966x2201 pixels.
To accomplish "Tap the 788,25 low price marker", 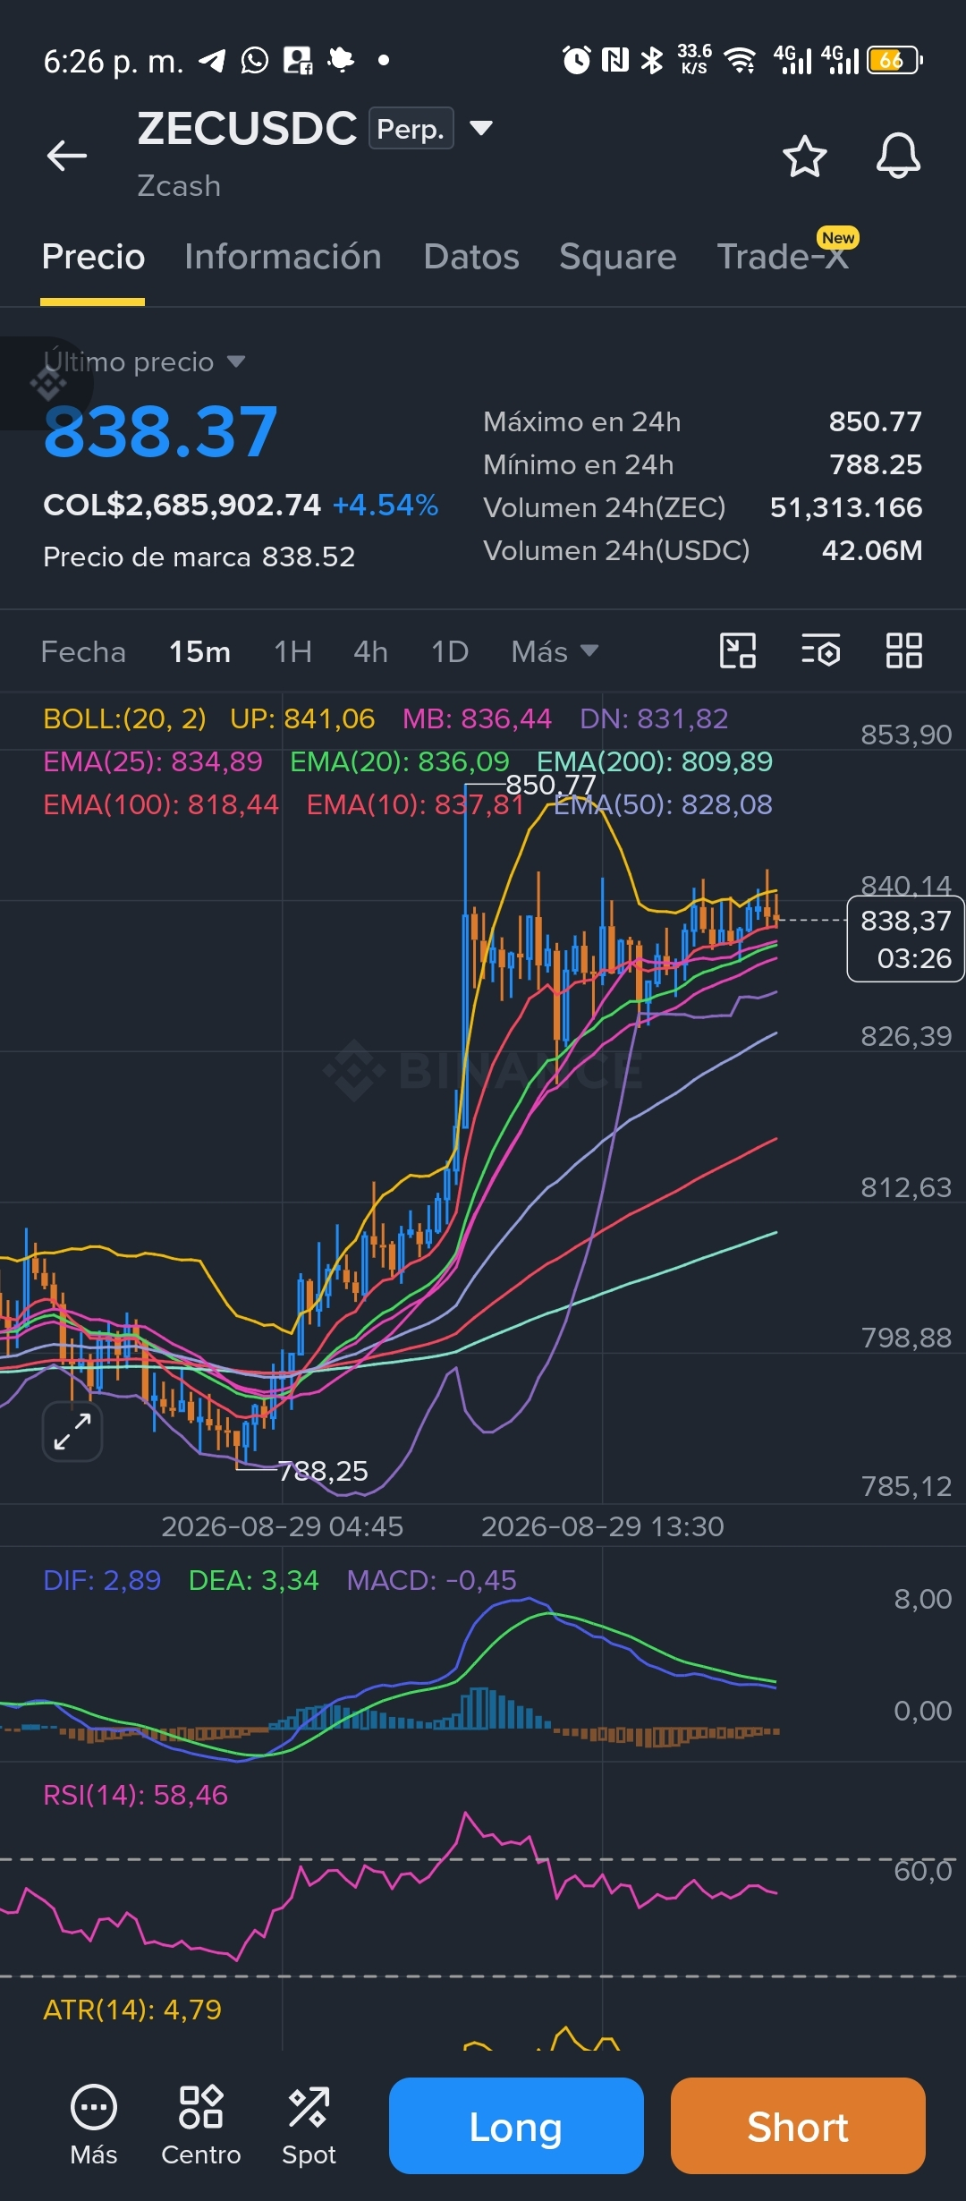I will tap(323, 1471).
